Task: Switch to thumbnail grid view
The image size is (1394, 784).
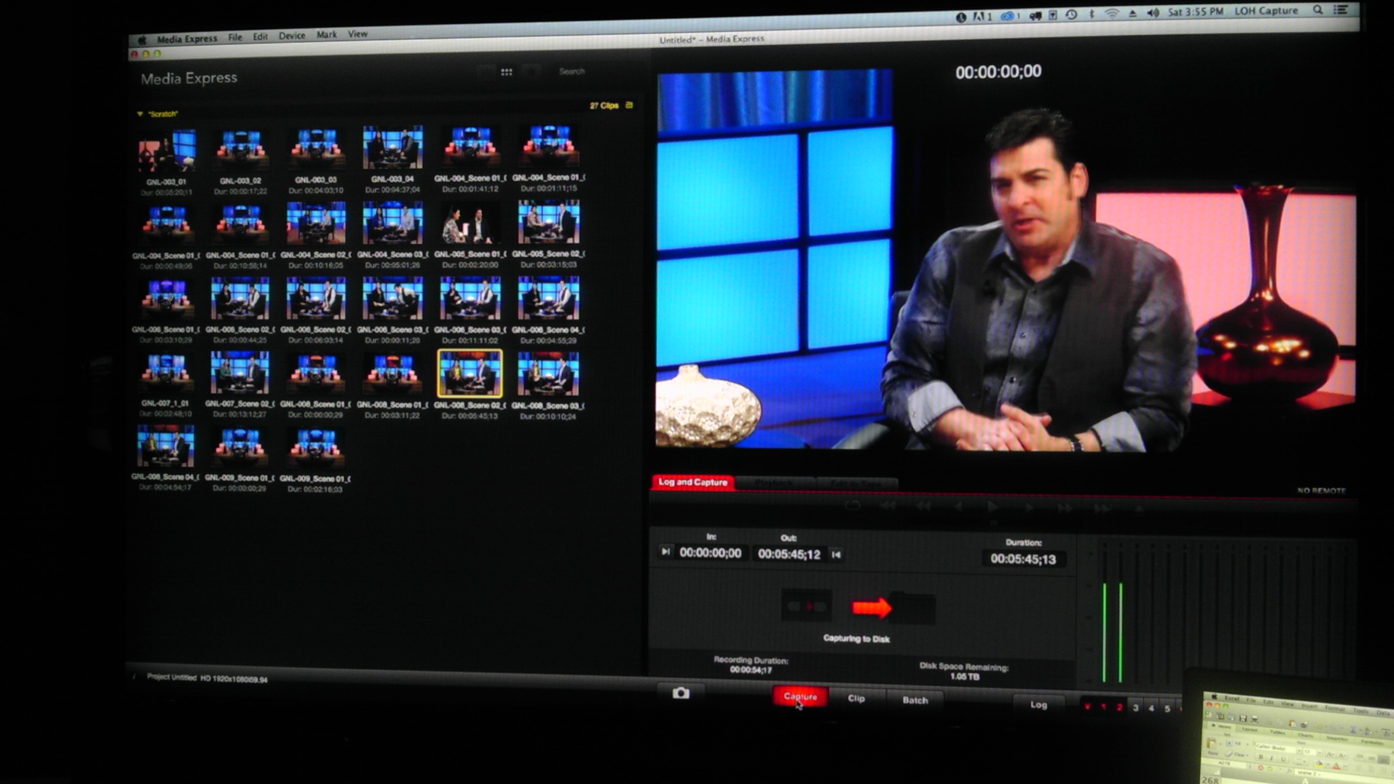Action: coord(506,72)
